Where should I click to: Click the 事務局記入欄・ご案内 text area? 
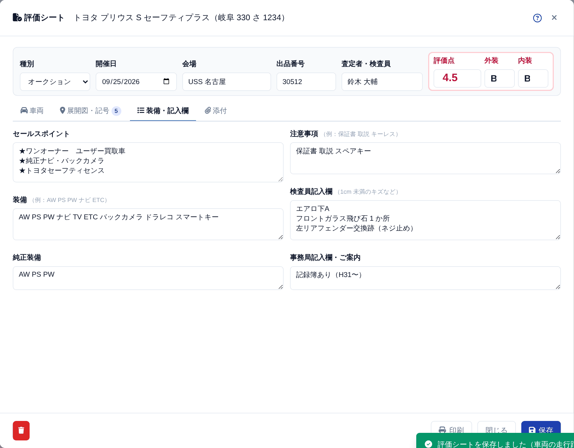[425, 278]
